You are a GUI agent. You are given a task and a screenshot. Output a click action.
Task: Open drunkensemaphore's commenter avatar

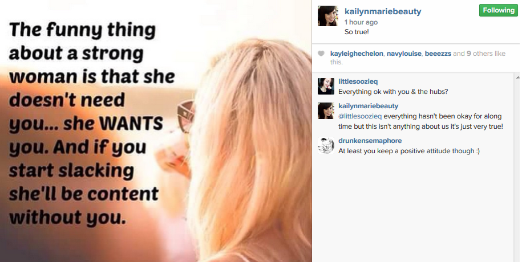(x=326, y=145)
